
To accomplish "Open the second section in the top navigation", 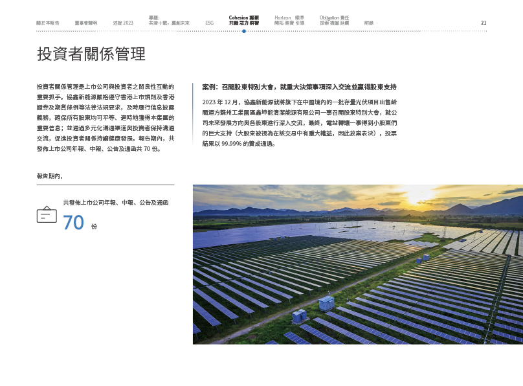I will pyautogui.click(x=85, y=23).
